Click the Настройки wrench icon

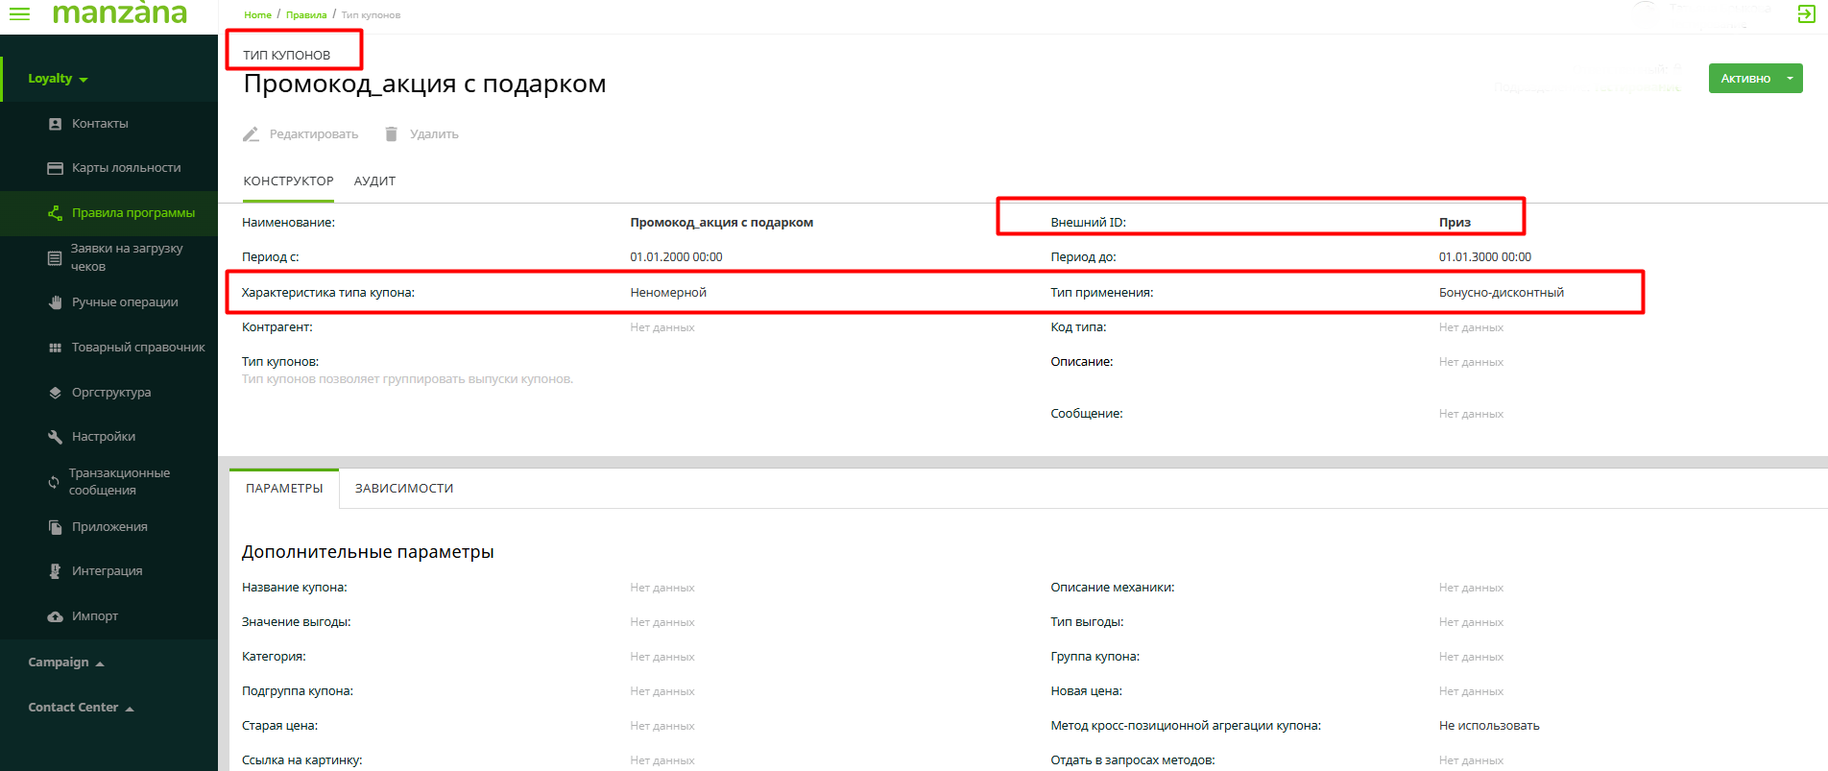coord(55,437)
